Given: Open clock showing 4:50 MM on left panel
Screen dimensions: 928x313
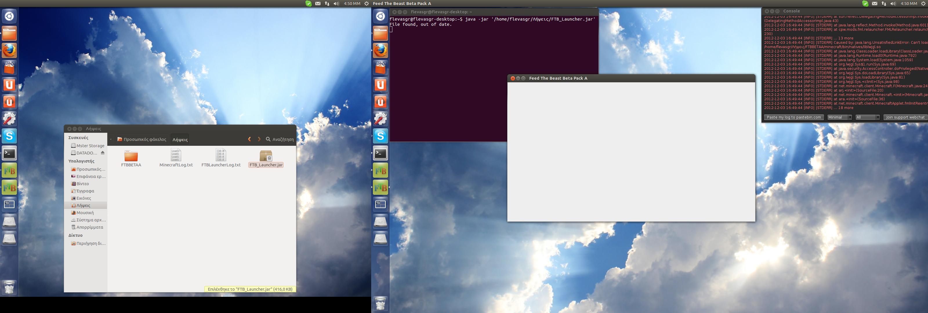Looking at the screenshot, I should click(351, 3).
